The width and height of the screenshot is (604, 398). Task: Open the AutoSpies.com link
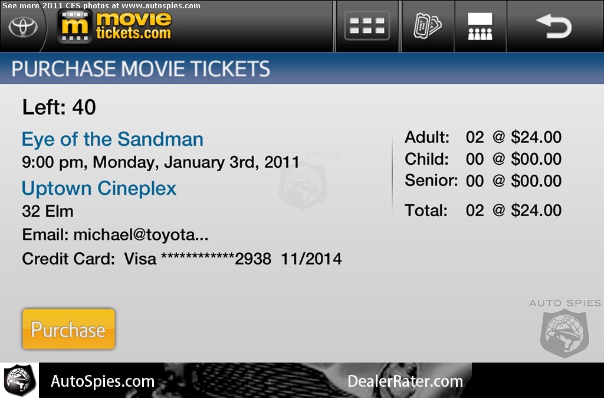coord(103,381)
